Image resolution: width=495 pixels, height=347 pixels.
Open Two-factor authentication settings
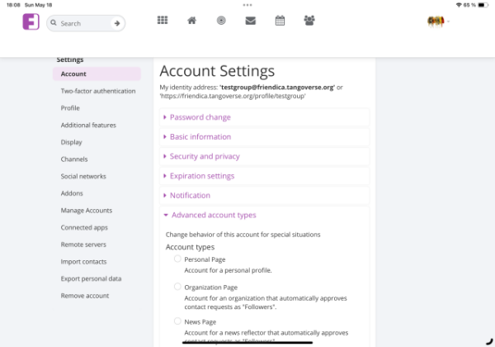[x=98, y=91]
